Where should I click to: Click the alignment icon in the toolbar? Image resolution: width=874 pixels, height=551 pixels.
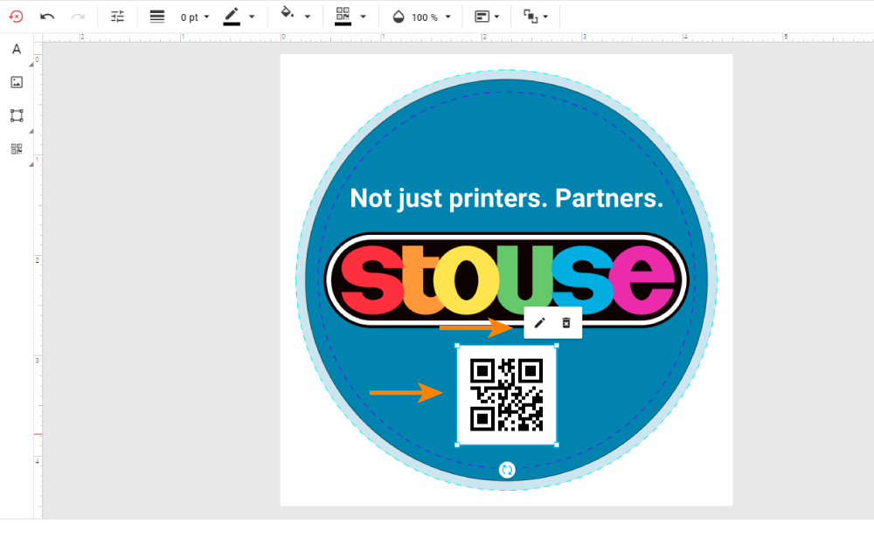pyautogui.click(x=482, y=17)
